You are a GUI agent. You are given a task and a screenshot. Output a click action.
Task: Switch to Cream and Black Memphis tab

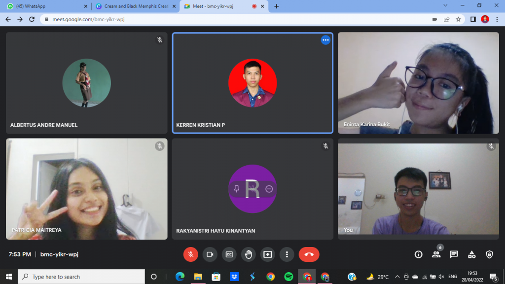point(135,6)
